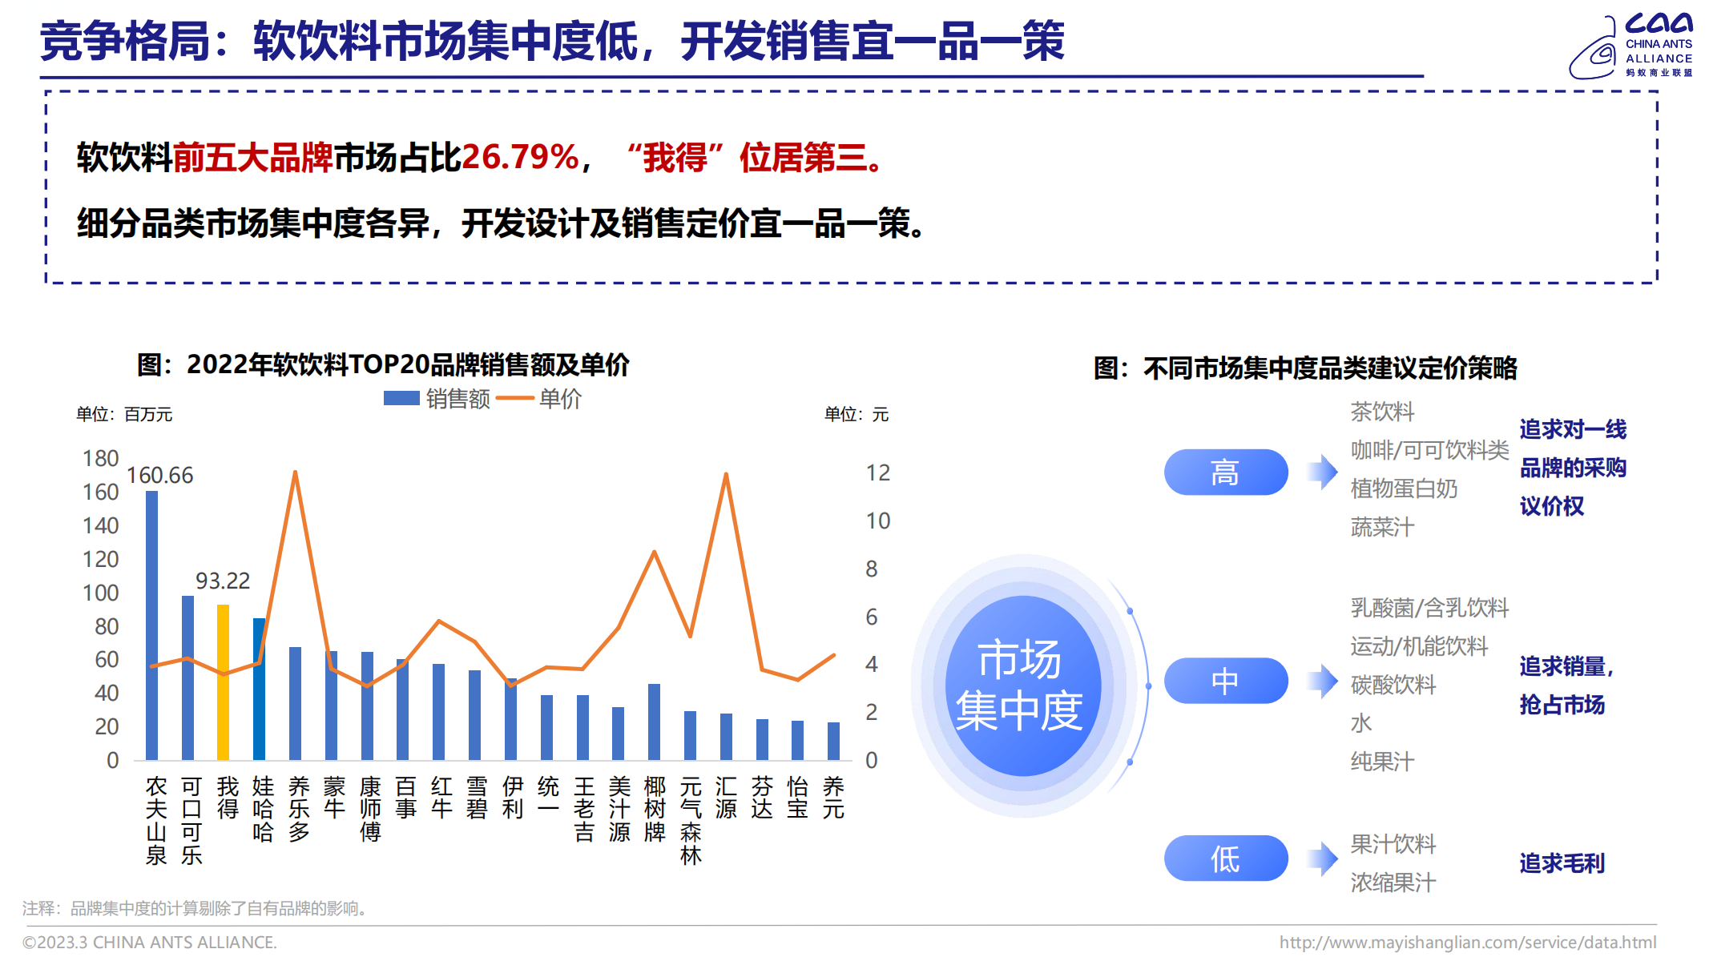Click the 植物蛋白奶 category text
1709x961 pixels.
click(1404, 489)
